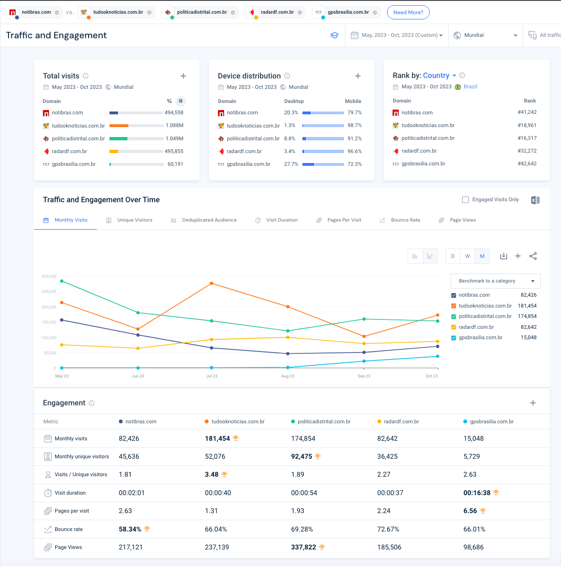This screenshot has height=566, width=561.
Task: Uncheck gpsbrasilia.com.br in the chart legend
Action: coord(453,338)
